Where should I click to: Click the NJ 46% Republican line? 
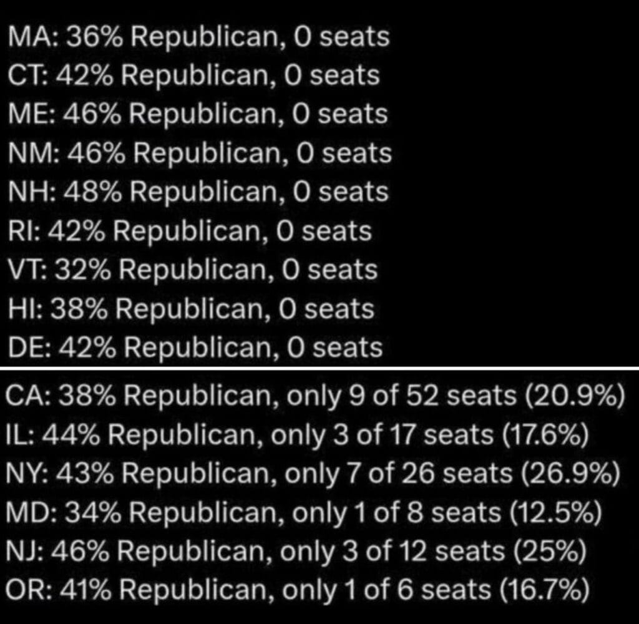click(x=296, y=552)
